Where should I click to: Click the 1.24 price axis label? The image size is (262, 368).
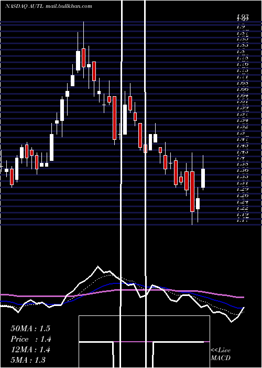(243, 201)
